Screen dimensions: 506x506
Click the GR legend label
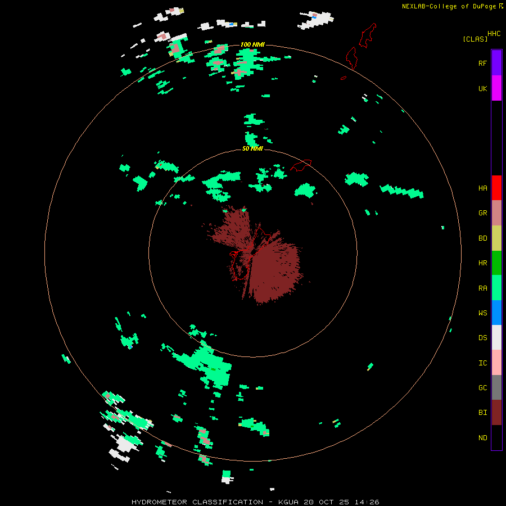pyautogui.click(x=482, y=213)
